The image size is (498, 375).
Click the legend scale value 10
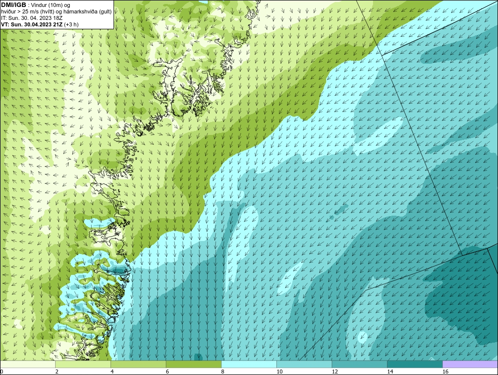pos(279,372)
